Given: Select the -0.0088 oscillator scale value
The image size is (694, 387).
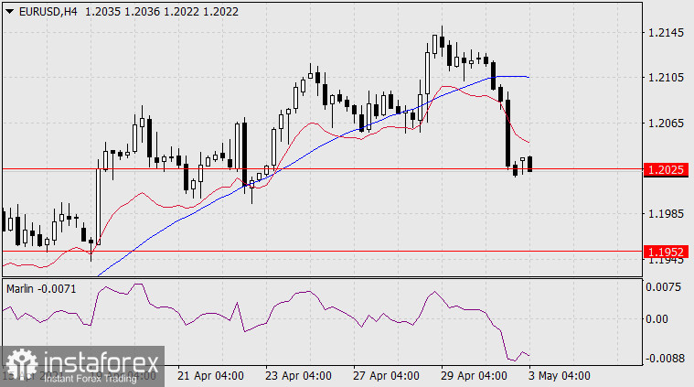Looking at the screenshot, I should point(666,359).
